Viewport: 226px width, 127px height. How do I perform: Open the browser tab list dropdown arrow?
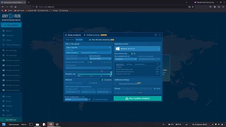[186, 2]
